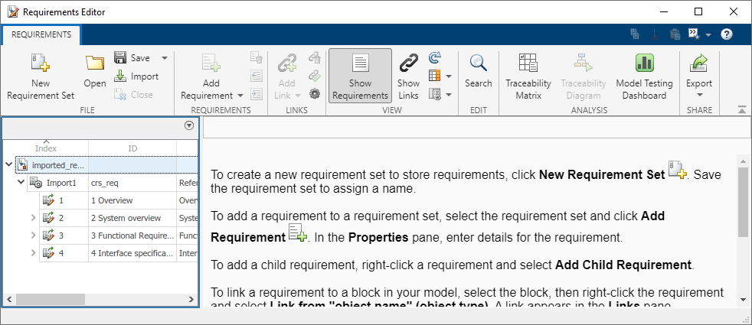Click the '2 System overview' ID cell

132,218
